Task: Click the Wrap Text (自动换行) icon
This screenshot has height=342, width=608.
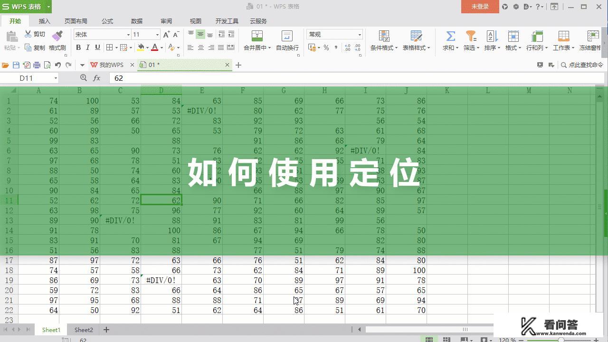Action: [x=287, y=36]
